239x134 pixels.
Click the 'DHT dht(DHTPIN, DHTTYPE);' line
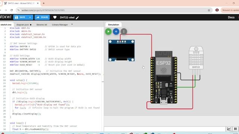pyautogui.click(x=25, y=71)
